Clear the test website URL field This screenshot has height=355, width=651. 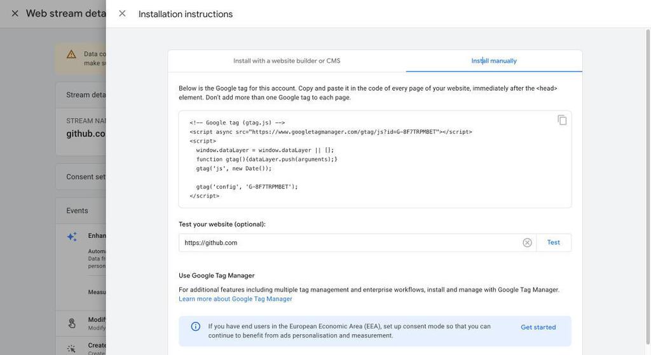coord(527,243)
